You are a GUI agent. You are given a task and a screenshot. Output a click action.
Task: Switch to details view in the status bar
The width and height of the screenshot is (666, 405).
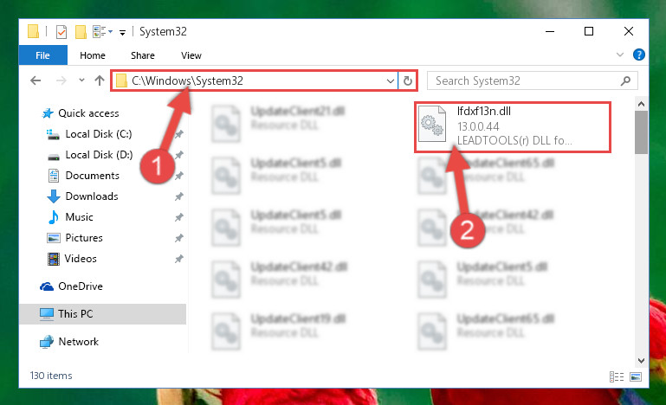click(617, 376)
